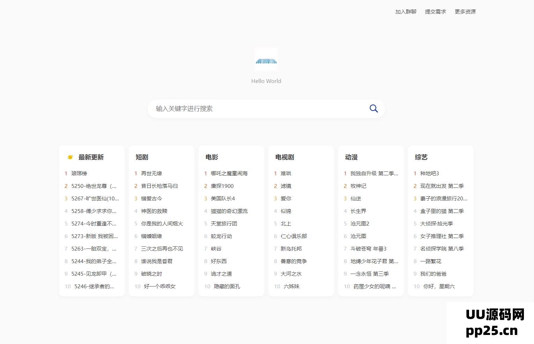The width and height of the screenshot is (534, 344).
Task: Open anime 斗破苍穹 年番3
Action: click(x=368, y=249)
